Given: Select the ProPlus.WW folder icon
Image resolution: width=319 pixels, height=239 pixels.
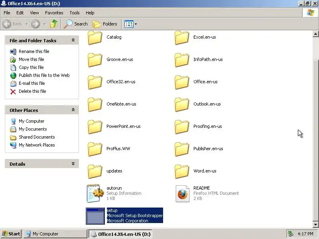Looking at the screenshot, I should coord(95,149).
